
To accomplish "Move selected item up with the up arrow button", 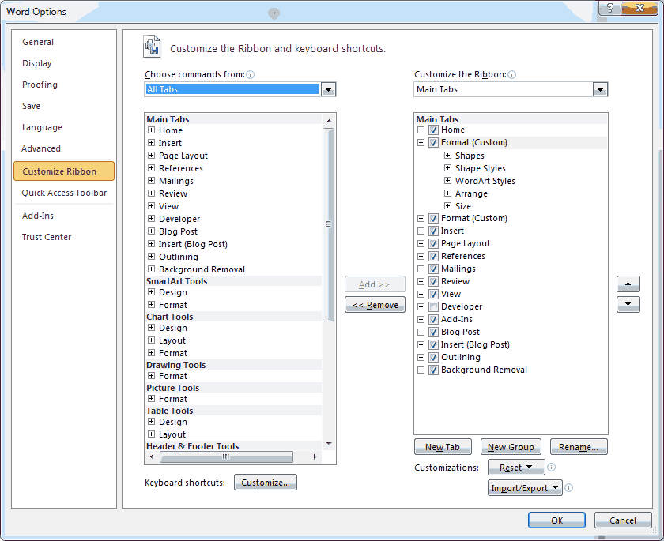I will click(628, 284).
